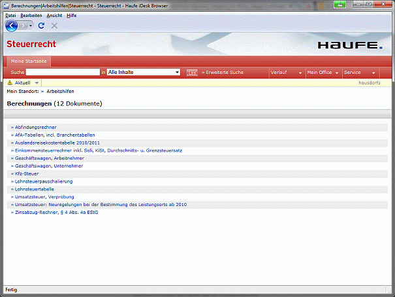Open Abfindungsrechner
Viewport: 395px width, 297px height.
point(35,127)
